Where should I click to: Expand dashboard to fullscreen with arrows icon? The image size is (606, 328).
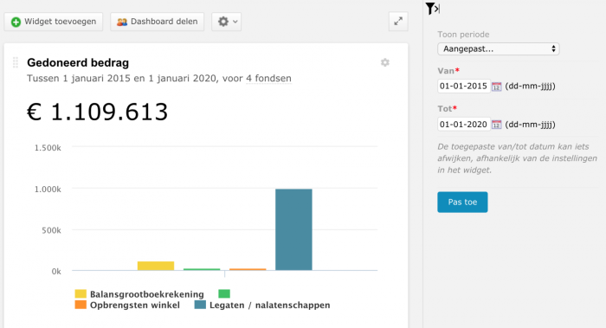point(398,22)
